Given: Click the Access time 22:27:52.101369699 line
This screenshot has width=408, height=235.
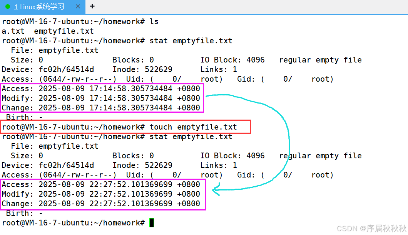Looking at the screenshot, I should click(x=101, y=184).
